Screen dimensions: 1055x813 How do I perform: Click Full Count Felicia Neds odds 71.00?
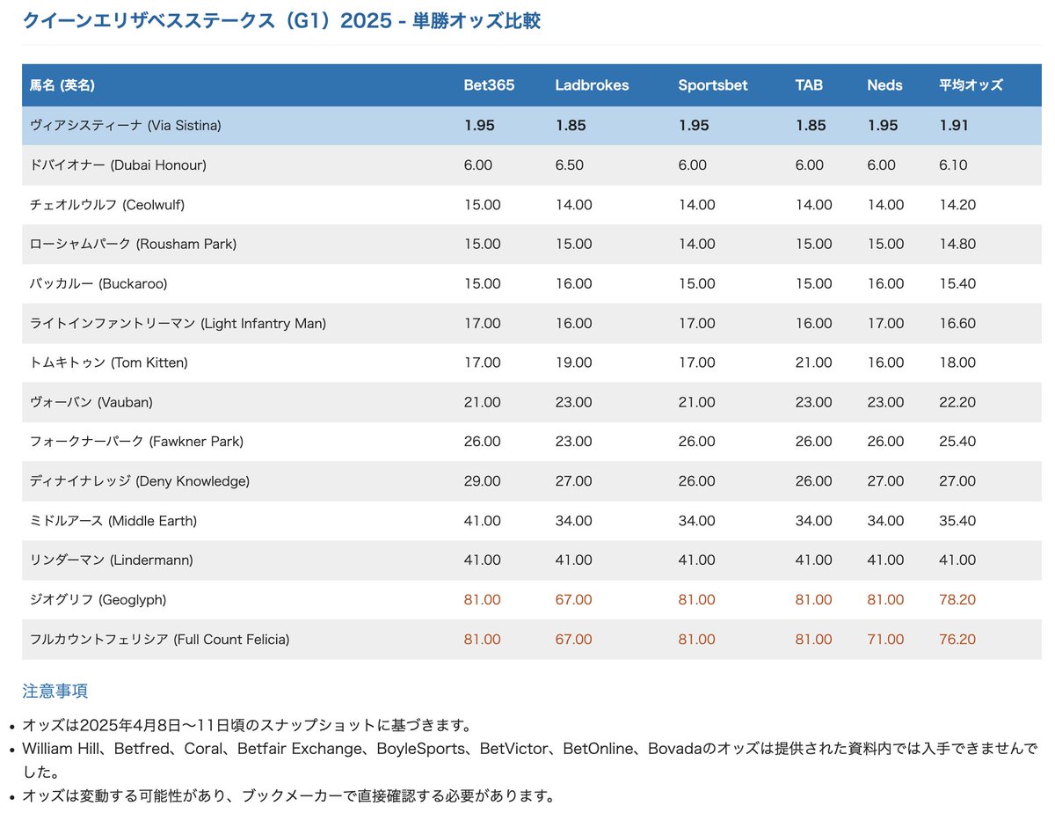point(885,639)
